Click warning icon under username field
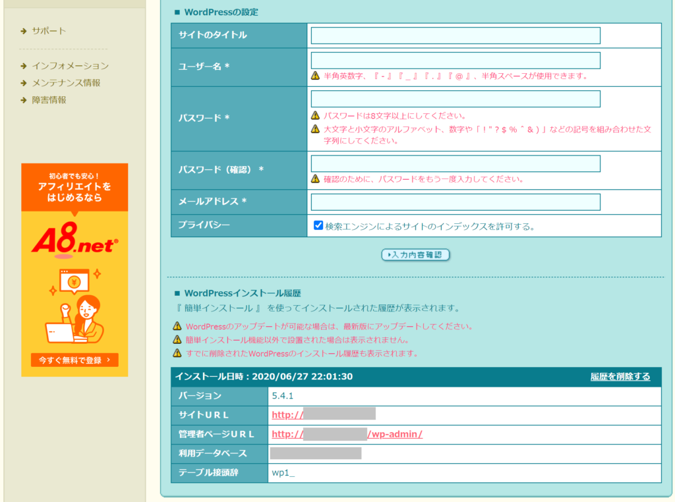Screen dimensions: 675x502 click(316, 76)
